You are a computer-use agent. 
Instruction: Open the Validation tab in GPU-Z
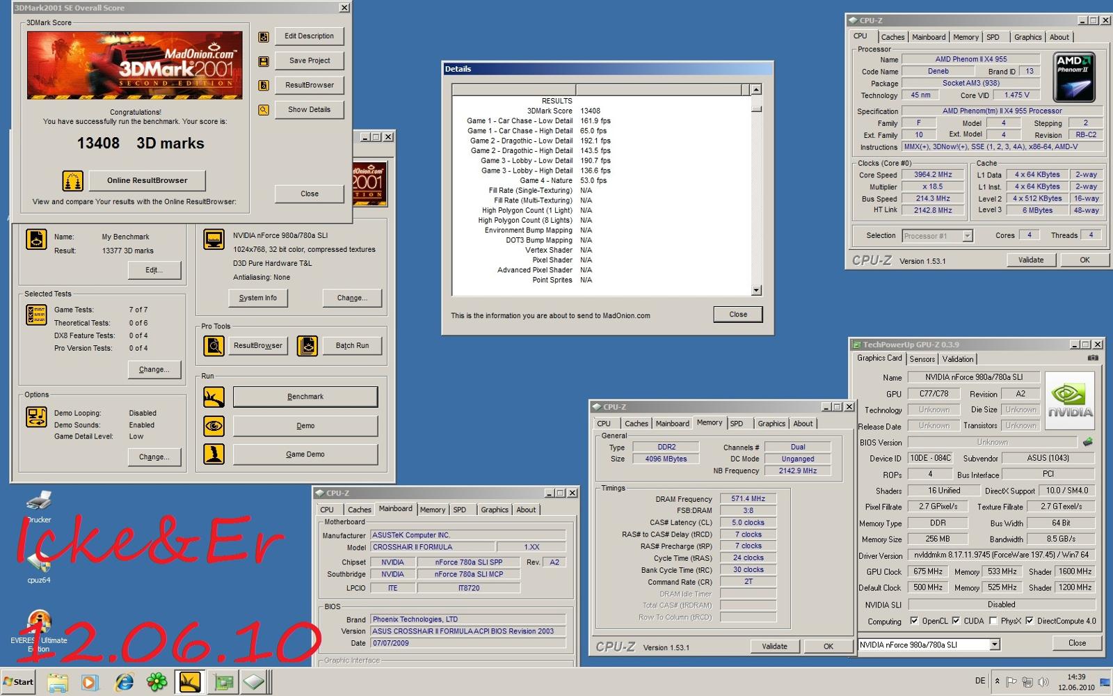tap(958, 359)
